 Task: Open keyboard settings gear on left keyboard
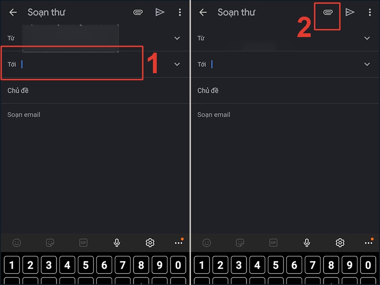(x=150, y=243)
